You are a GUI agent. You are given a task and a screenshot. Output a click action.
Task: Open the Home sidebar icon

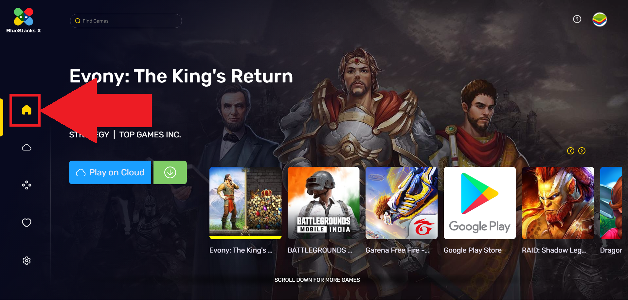[x=27, y=110]
